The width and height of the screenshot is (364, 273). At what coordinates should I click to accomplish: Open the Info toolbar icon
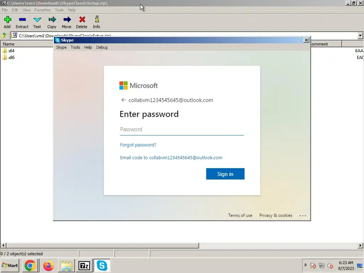click(x=97, y=22)
